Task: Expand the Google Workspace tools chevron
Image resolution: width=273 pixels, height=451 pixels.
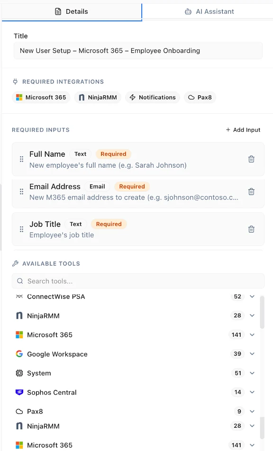Action: [x=252, y=354]
